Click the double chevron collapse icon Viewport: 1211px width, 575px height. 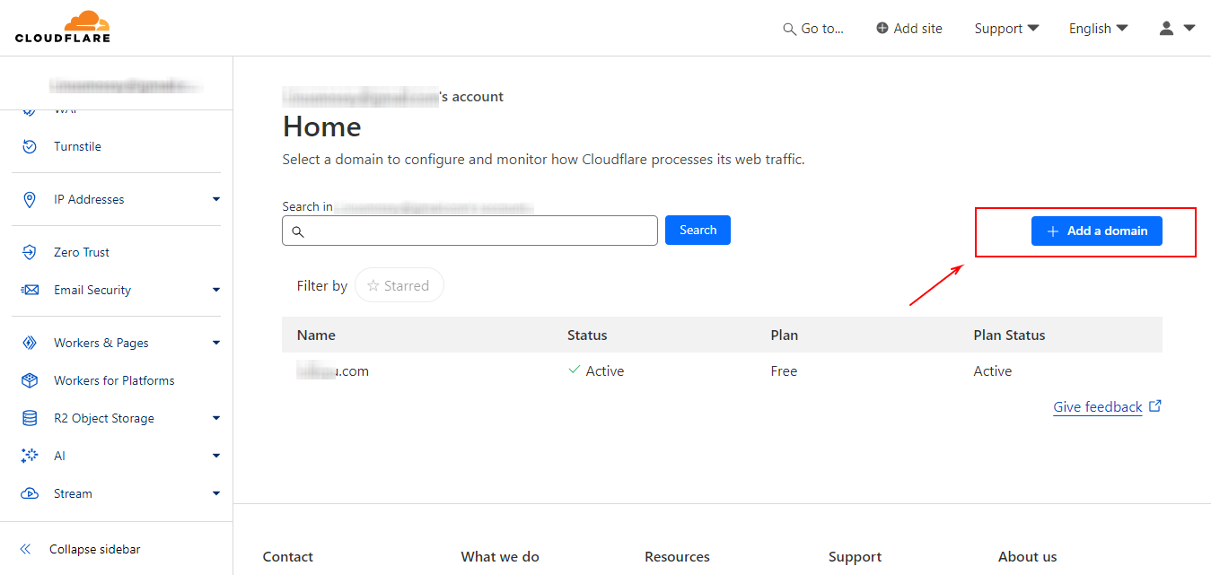tap(25, 549)
